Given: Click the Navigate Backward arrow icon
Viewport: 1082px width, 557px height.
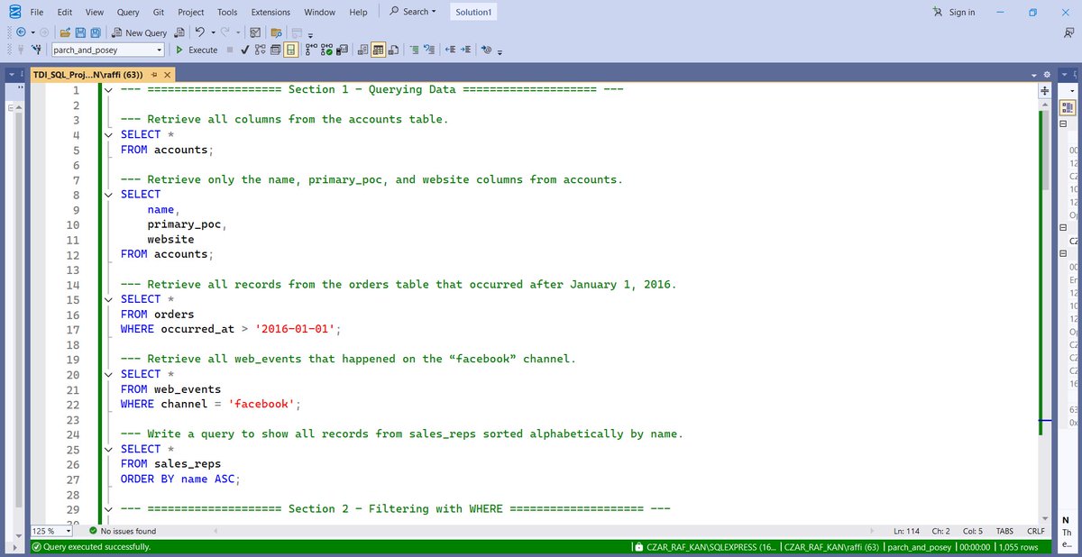Looking at the screenshot, I should point(21,32).
